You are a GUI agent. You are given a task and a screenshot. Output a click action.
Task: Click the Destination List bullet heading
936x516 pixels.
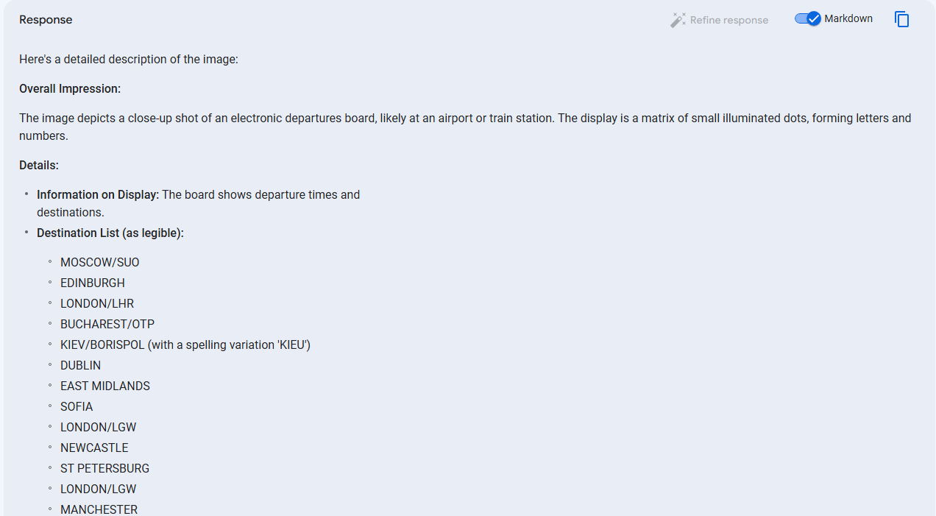110,233
